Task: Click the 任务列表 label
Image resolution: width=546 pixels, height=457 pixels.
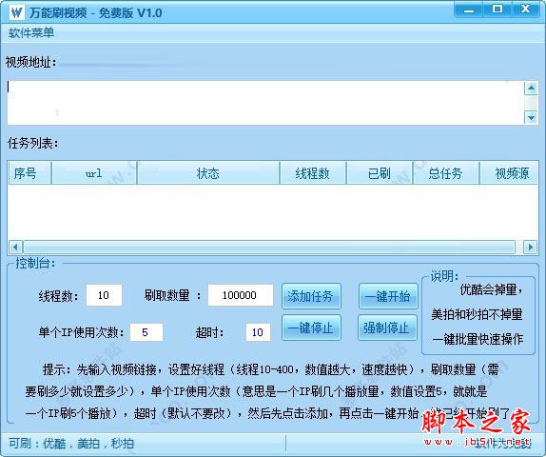Action: (x=33, y=143)
